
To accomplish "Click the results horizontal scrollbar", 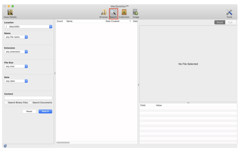I will pos(63,143).
